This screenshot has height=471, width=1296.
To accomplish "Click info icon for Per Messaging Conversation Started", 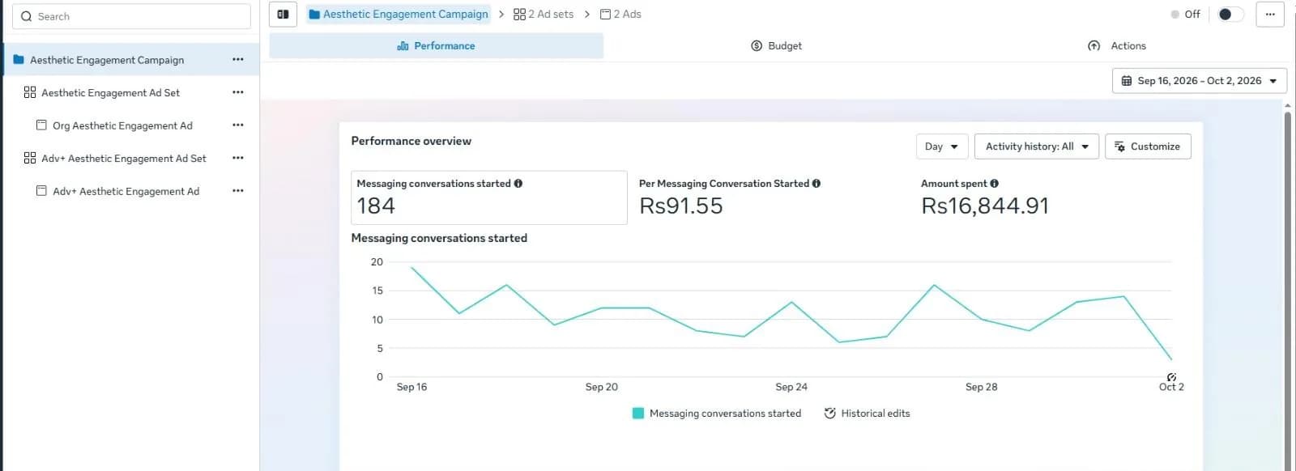I will 816,184.
